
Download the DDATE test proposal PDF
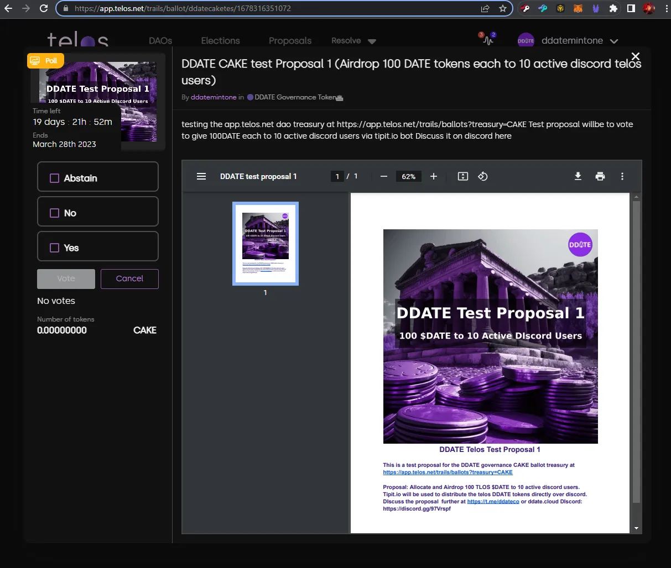point(578,176)
